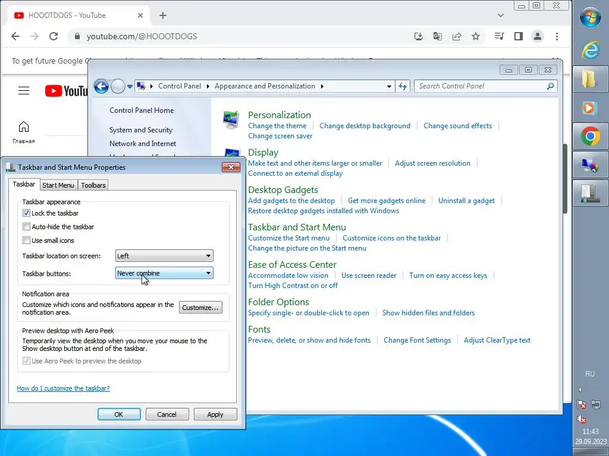Click Chrome page vertical scrollbar
This screenshot has height=456, width=609.
tap(566, 178)
